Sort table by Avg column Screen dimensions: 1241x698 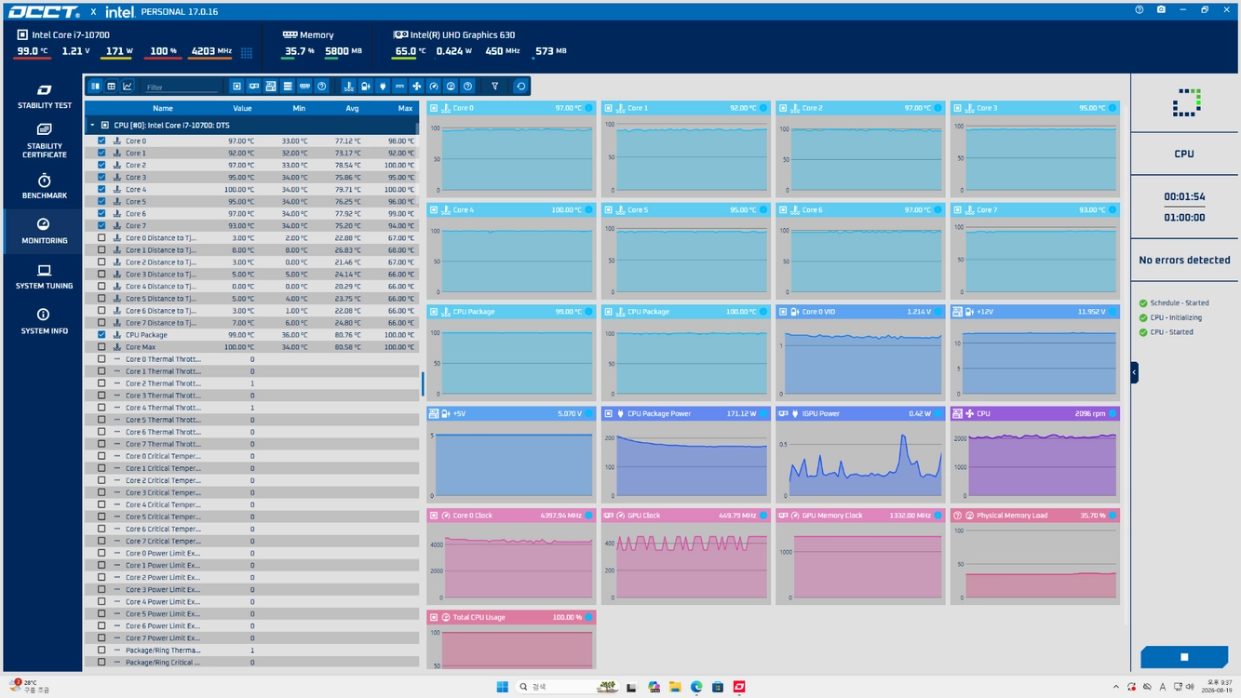tap(352, 109)
